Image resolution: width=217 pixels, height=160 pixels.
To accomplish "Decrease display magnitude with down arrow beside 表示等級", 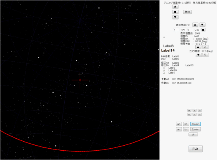I will [202, 25].
